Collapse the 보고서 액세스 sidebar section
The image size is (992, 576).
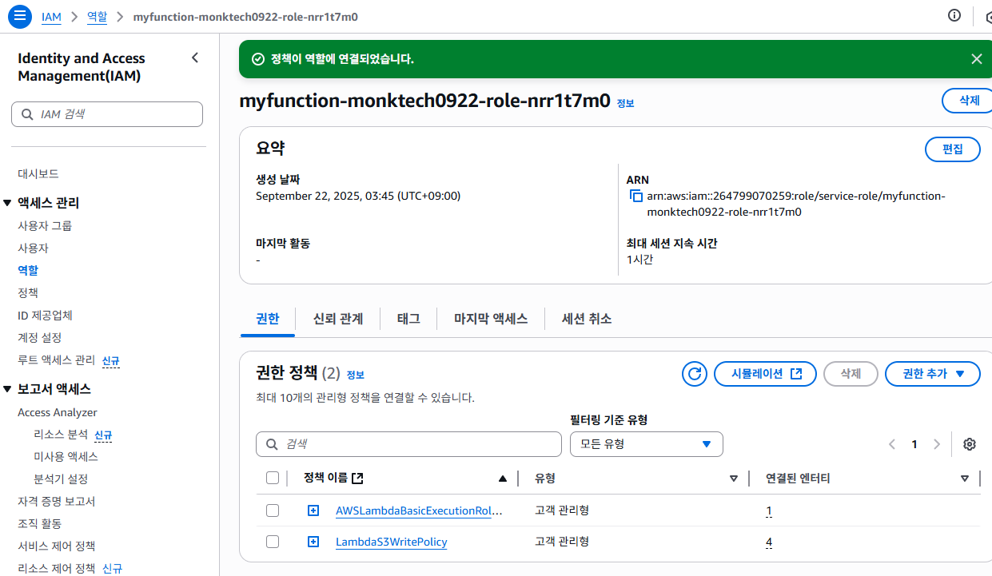[7, 389]
